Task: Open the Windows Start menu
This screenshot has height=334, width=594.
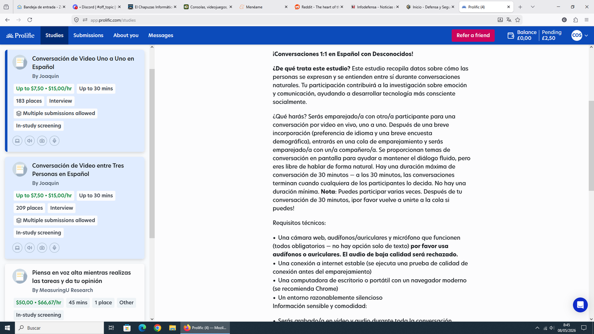Action: tap(7, 328)
